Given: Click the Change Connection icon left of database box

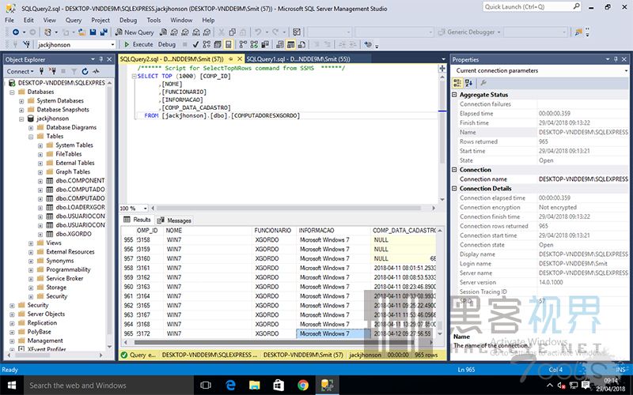Looking at the screenshot, I should click(x=27, y=44).
